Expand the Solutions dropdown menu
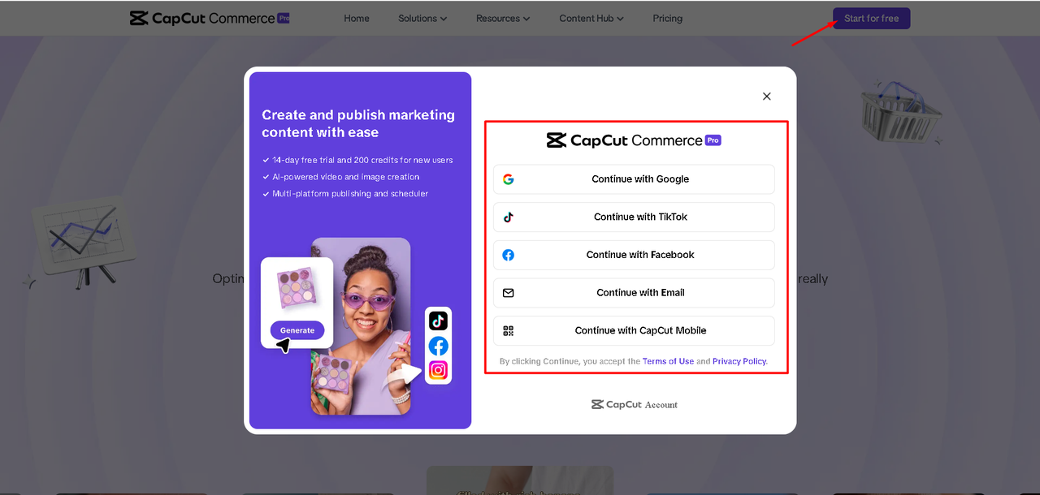Screen dimensions: 1040x495 point(422,18)
